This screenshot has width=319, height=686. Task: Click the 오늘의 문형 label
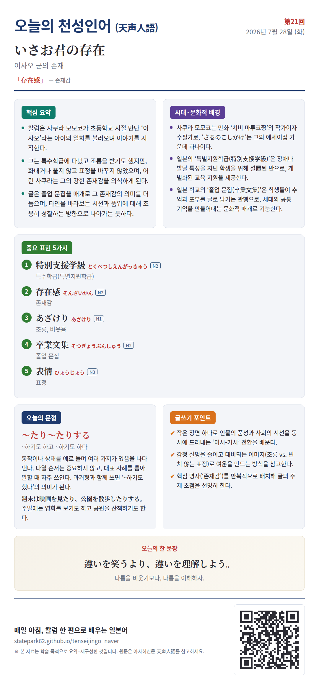point(41,418)
